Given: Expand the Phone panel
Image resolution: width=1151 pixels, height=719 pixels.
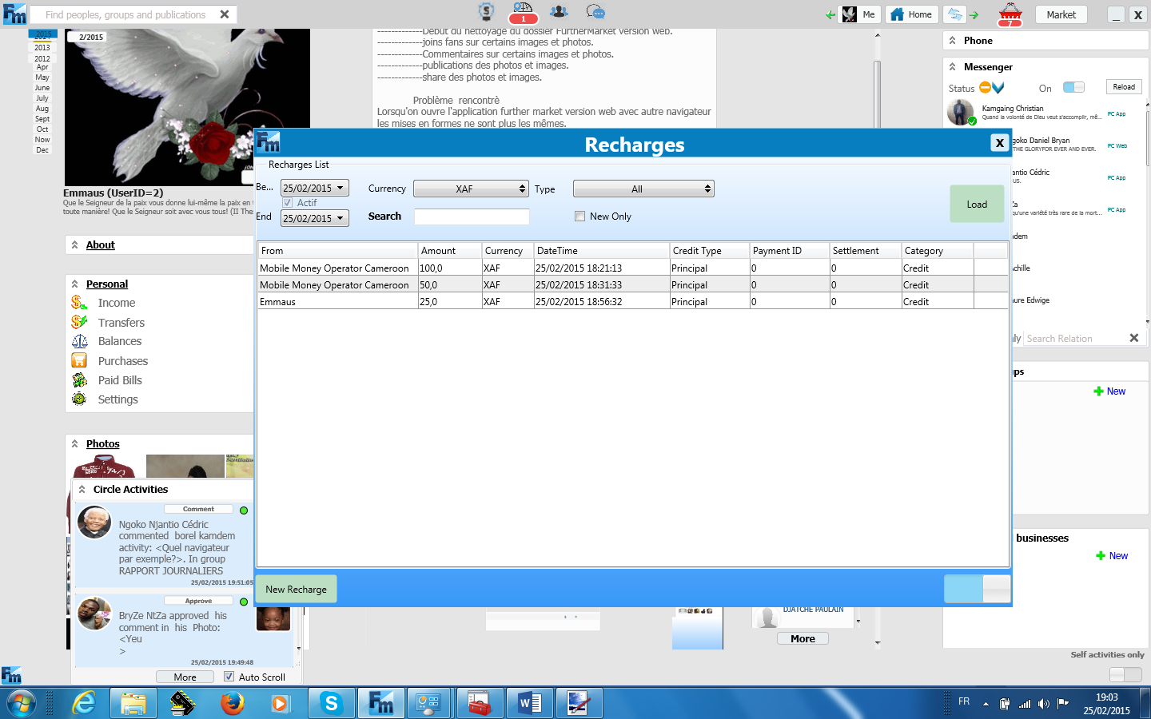Looking at the screenshot, I should tap(952, 40).
